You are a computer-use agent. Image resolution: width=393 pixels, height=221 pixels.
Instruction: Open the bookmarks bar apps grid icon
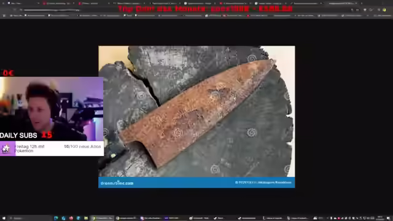click(x=4, y=15)
